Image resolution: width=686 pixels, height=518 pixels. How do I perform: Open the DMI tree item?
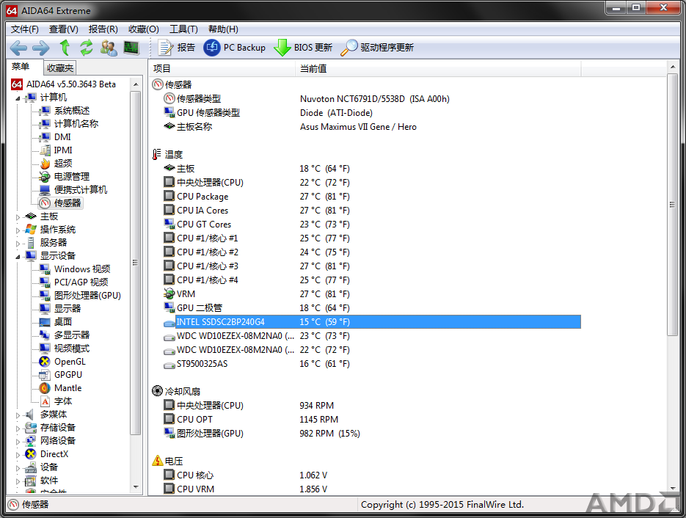pyautogui.click(x=55, y=137)
